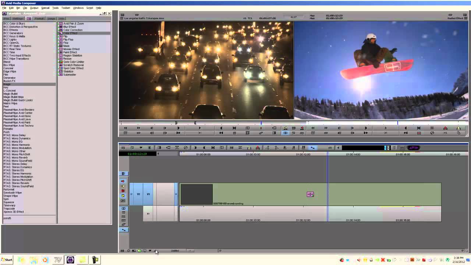Toggle the V1 record track selector
The width and height of the screenshot is (471, 265).
pyautogui.click(x=148, y=194)
